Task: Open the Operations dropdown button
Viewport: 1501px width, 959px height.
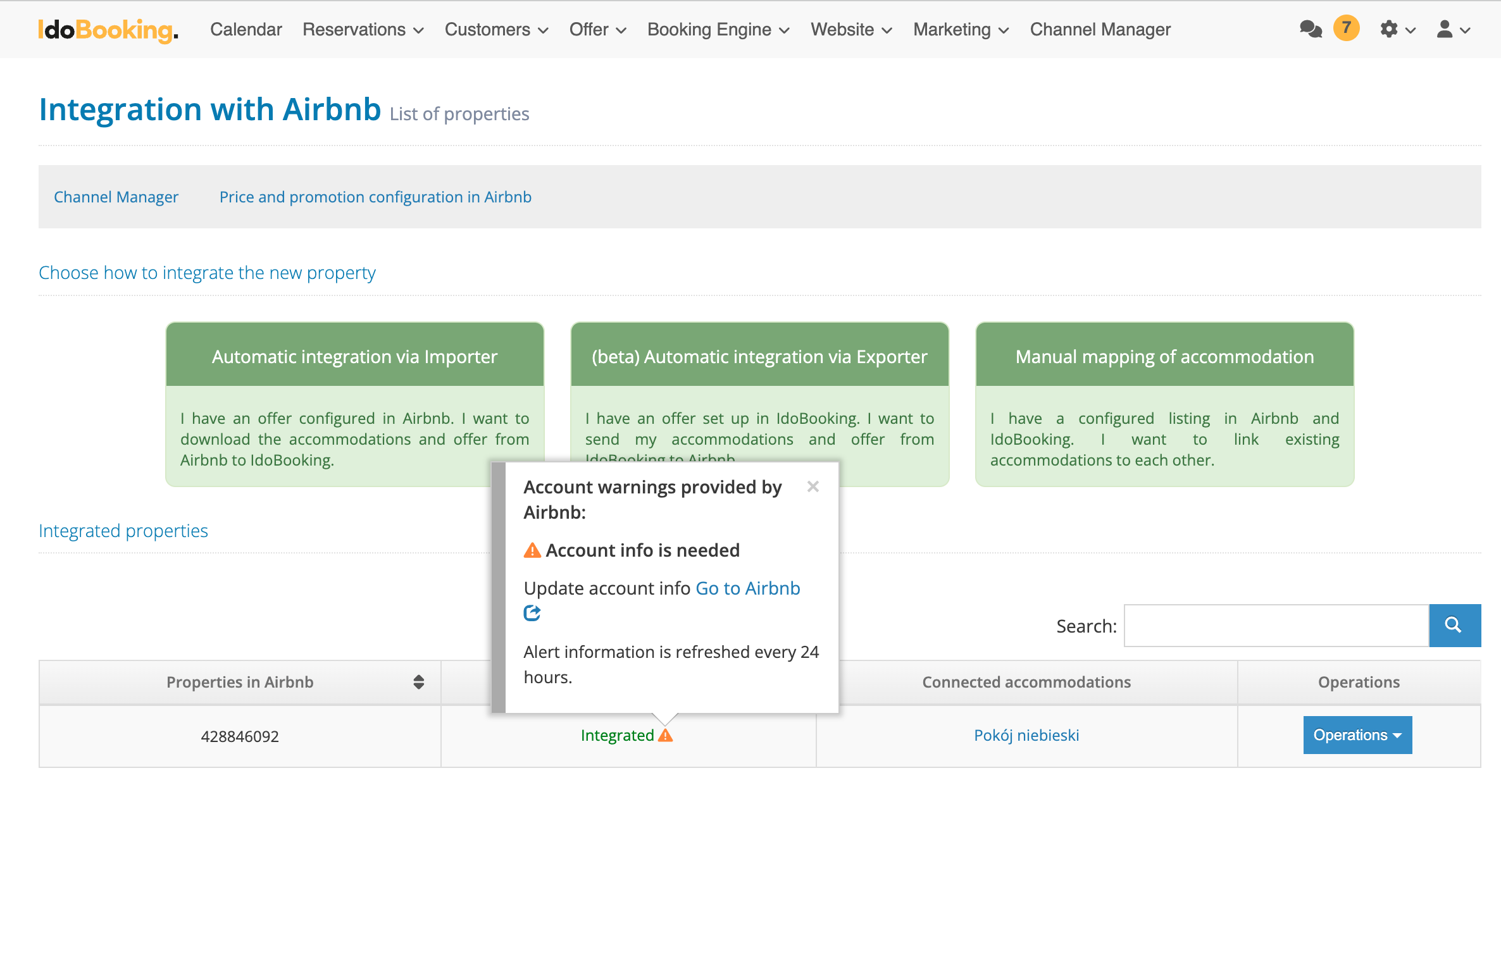Action: pyautogui.click(x=1357, y=735)
